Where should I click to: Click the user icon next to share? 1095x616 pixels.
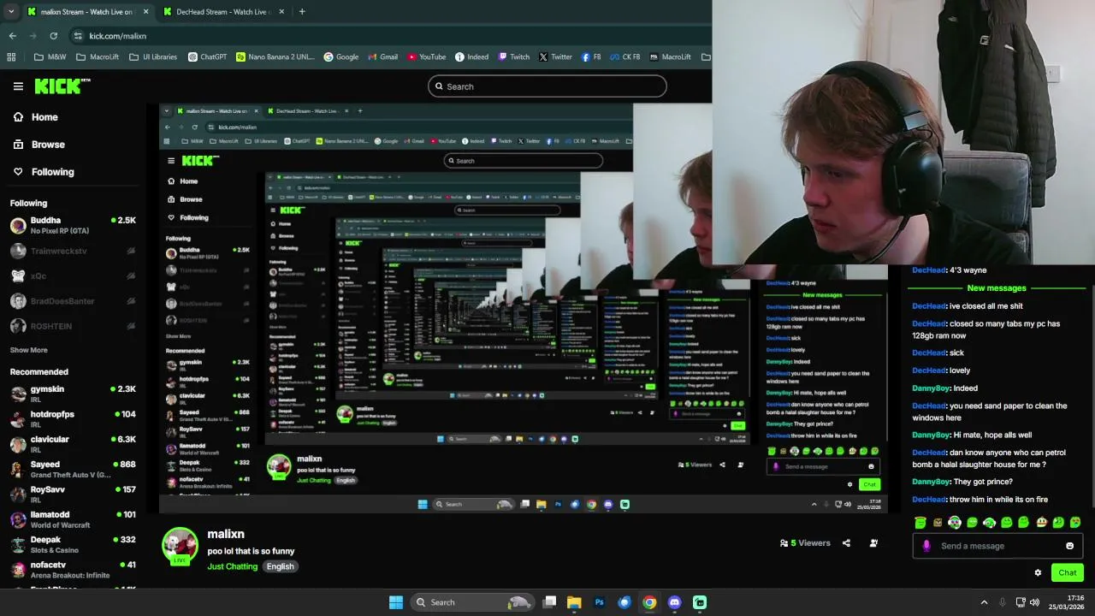click(873, 542)
